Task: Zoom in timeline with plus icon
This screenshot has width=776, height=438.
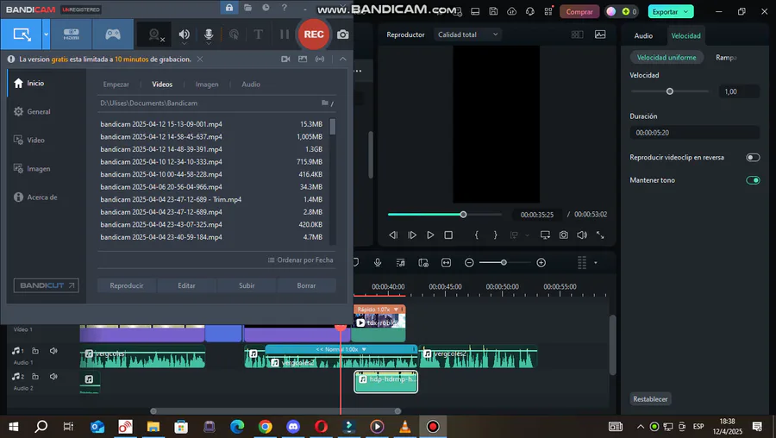Action: (x=541, y=263)
